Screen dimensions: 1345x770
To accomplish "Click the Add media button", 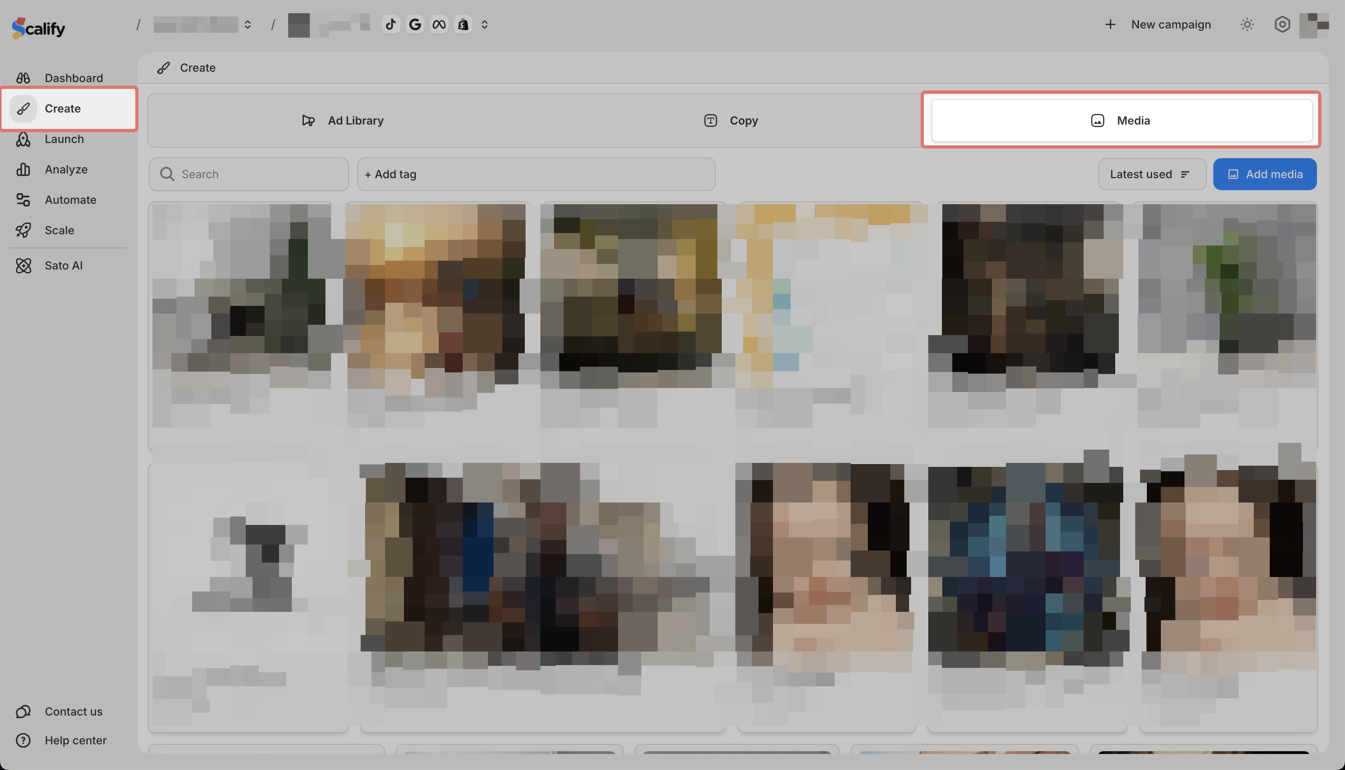I will coord(1265,174).
